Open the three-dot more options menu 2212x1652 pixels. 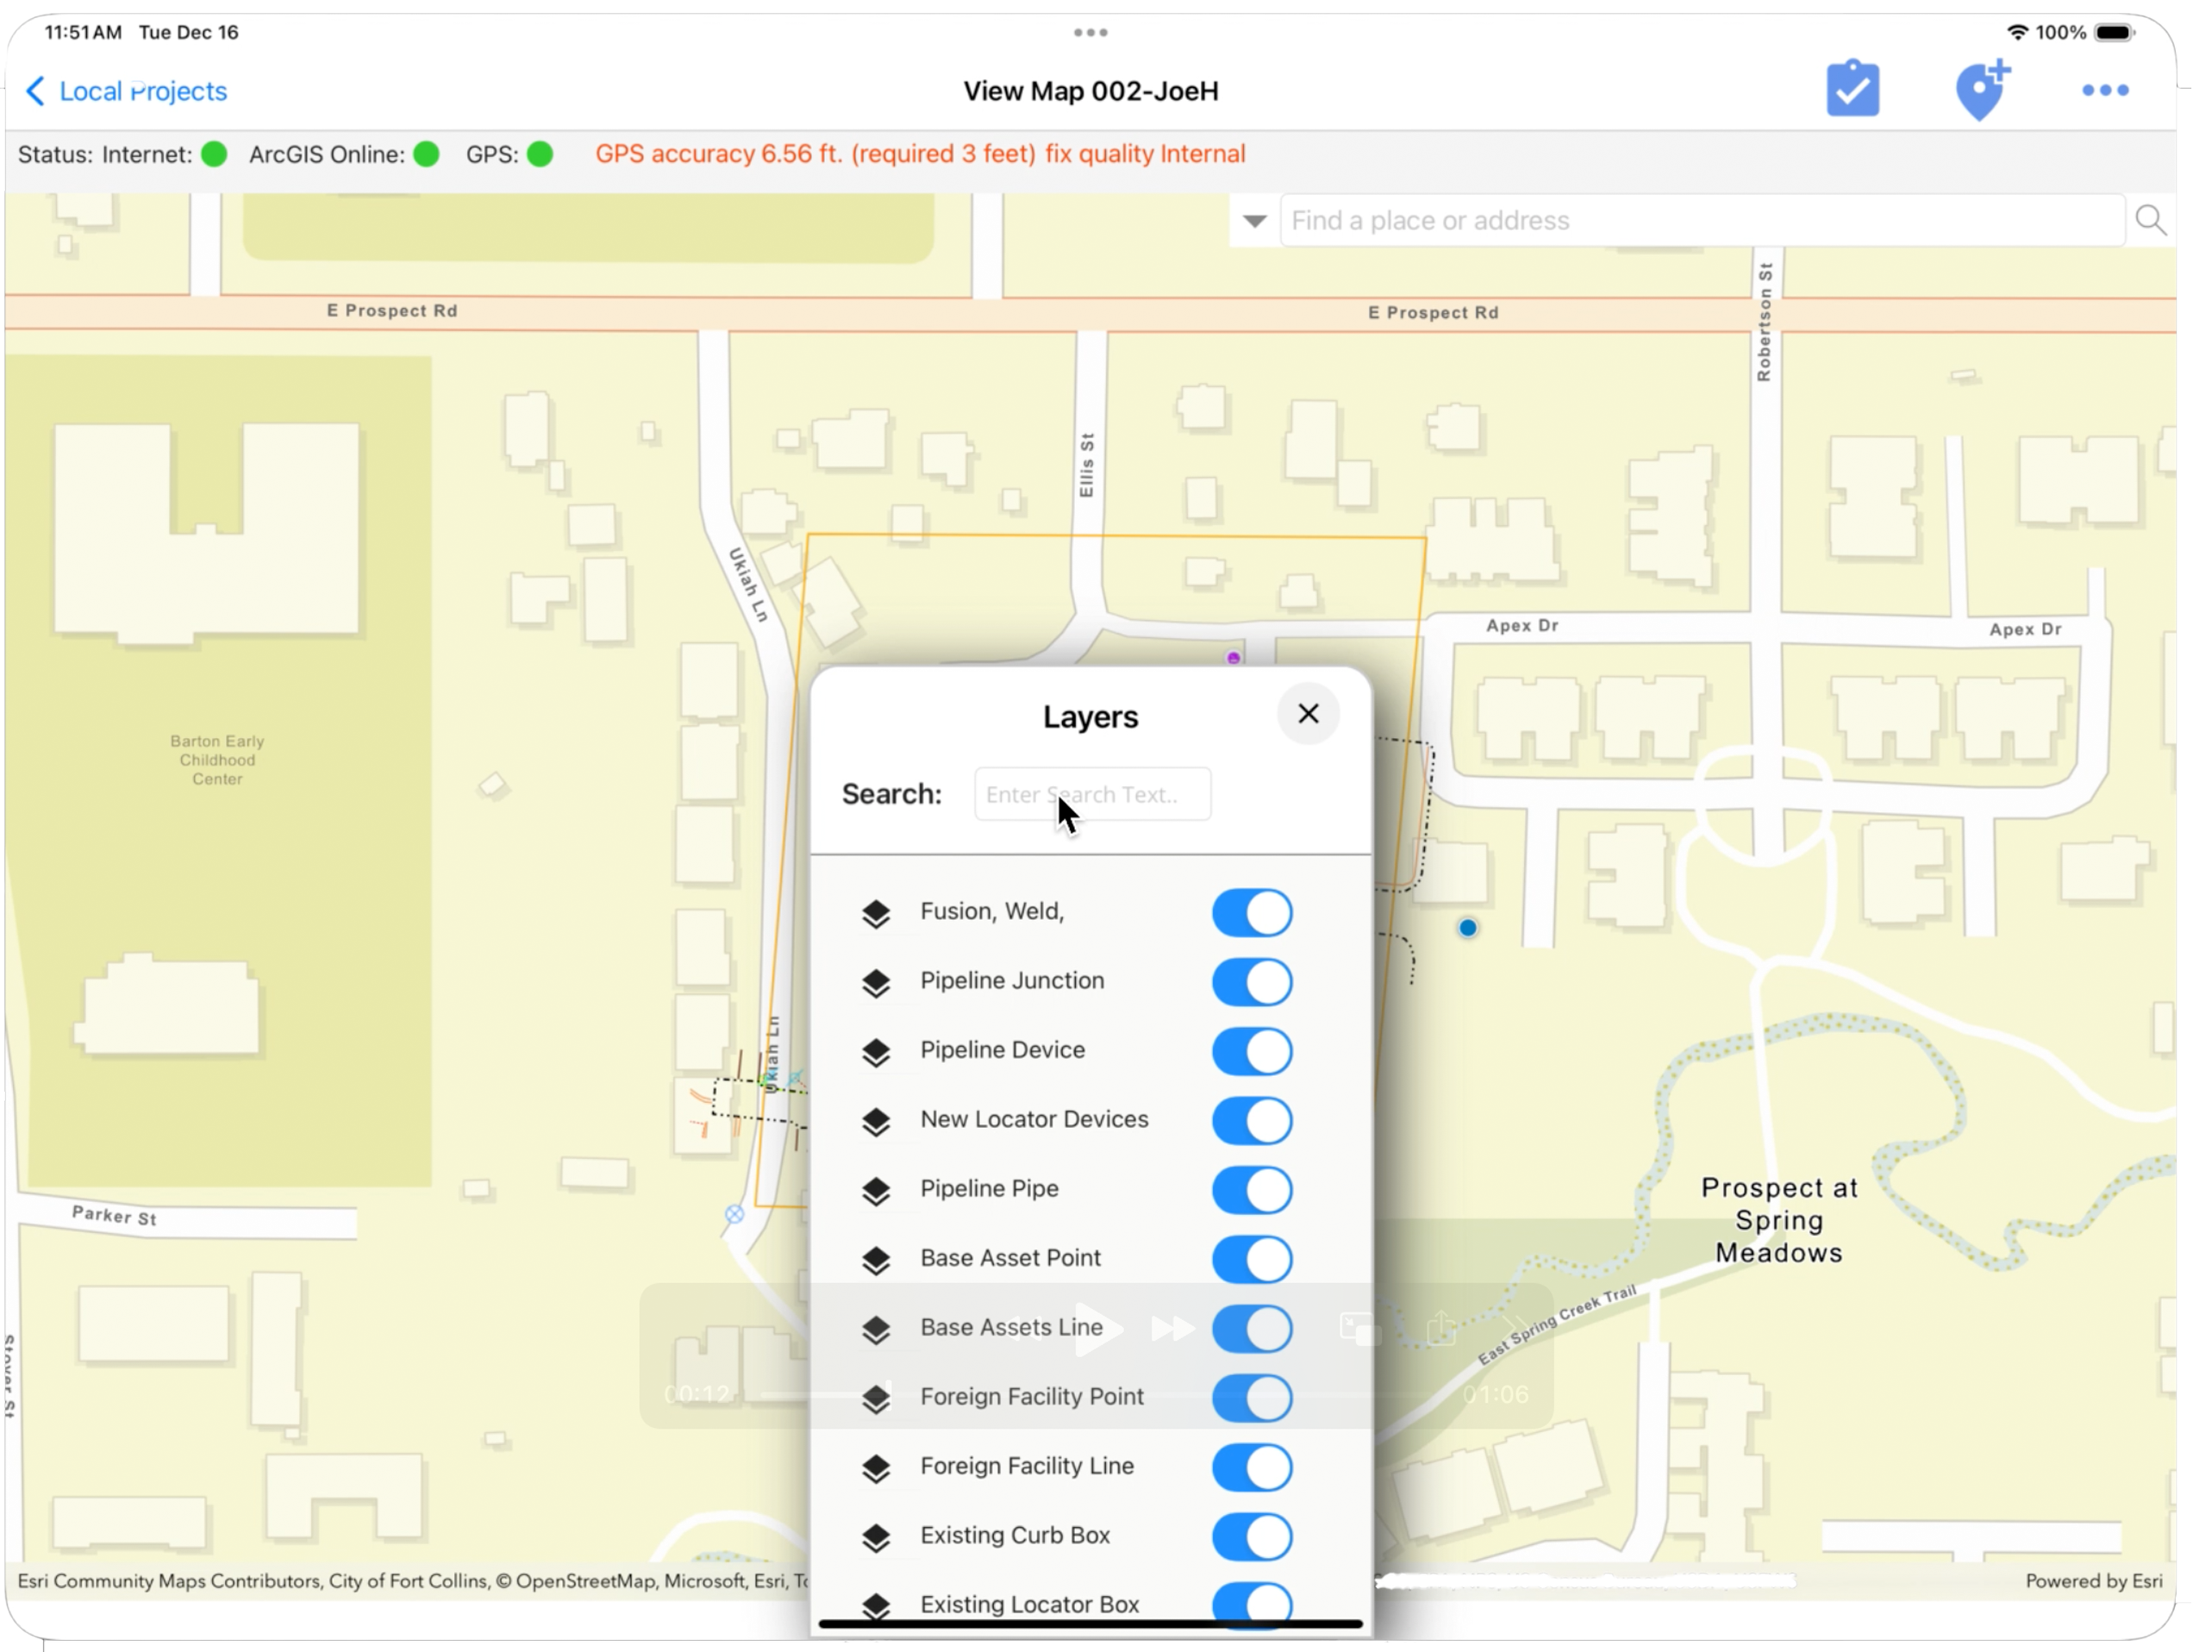click(x=2104, y=90)
